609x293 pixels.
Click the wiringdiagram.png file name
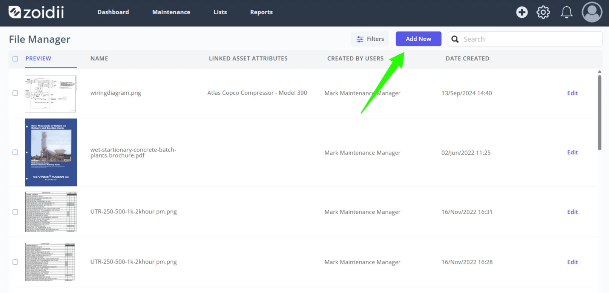[116, 93]
